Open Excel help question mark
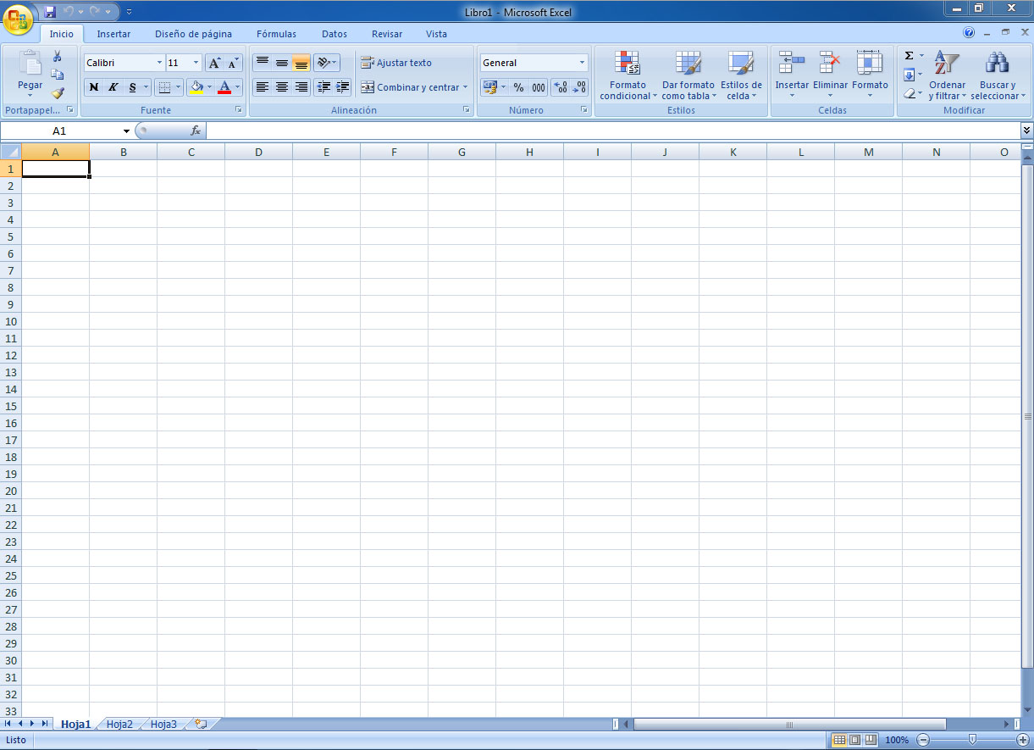 click(969, 33)
